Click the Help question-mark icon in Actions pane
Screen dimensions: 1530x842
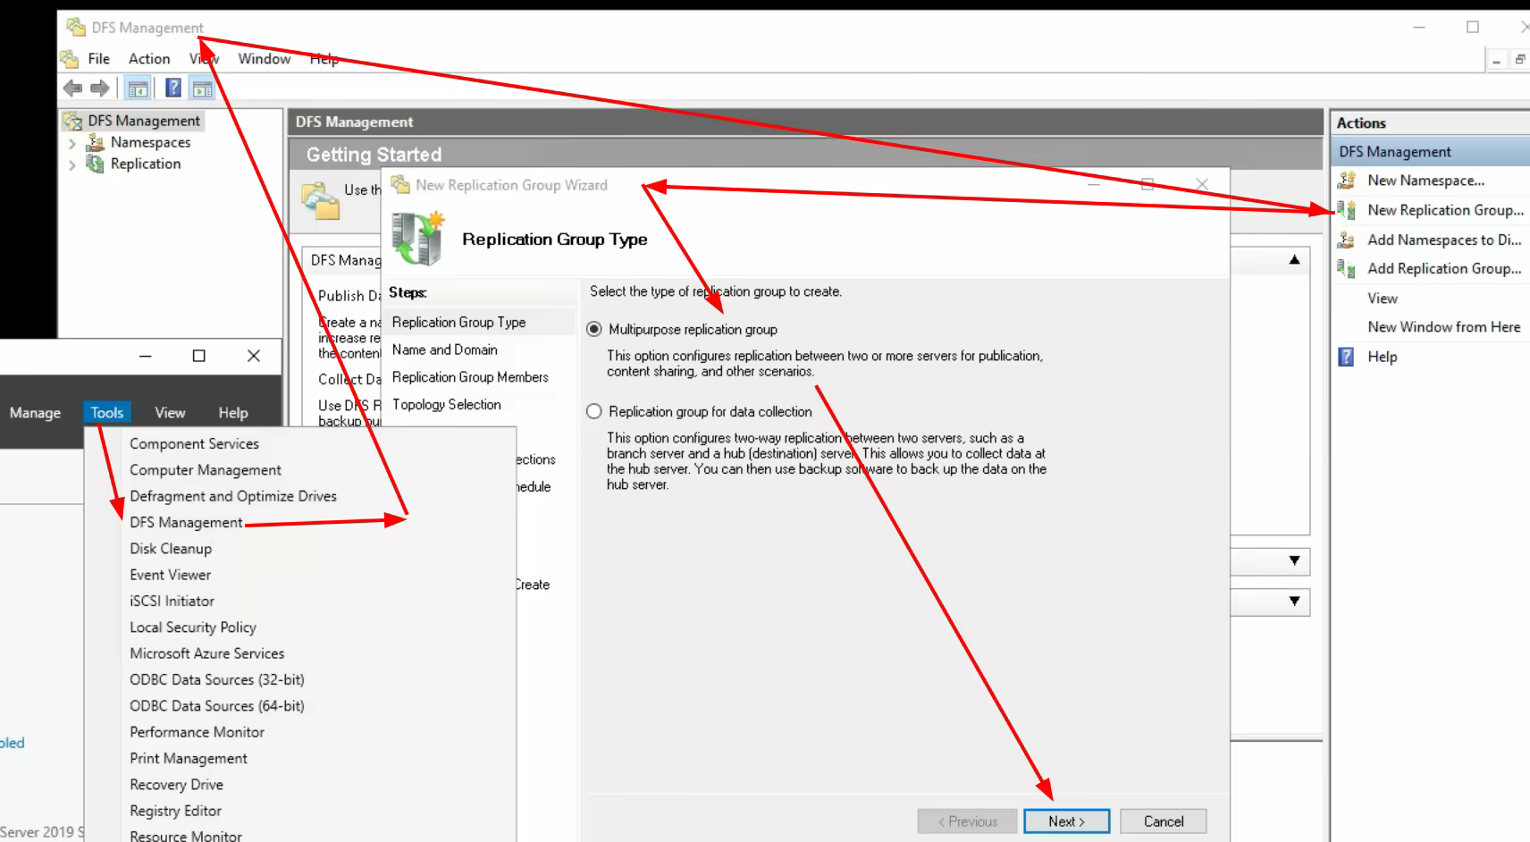pyautogui.click(x=1346, y=357)
